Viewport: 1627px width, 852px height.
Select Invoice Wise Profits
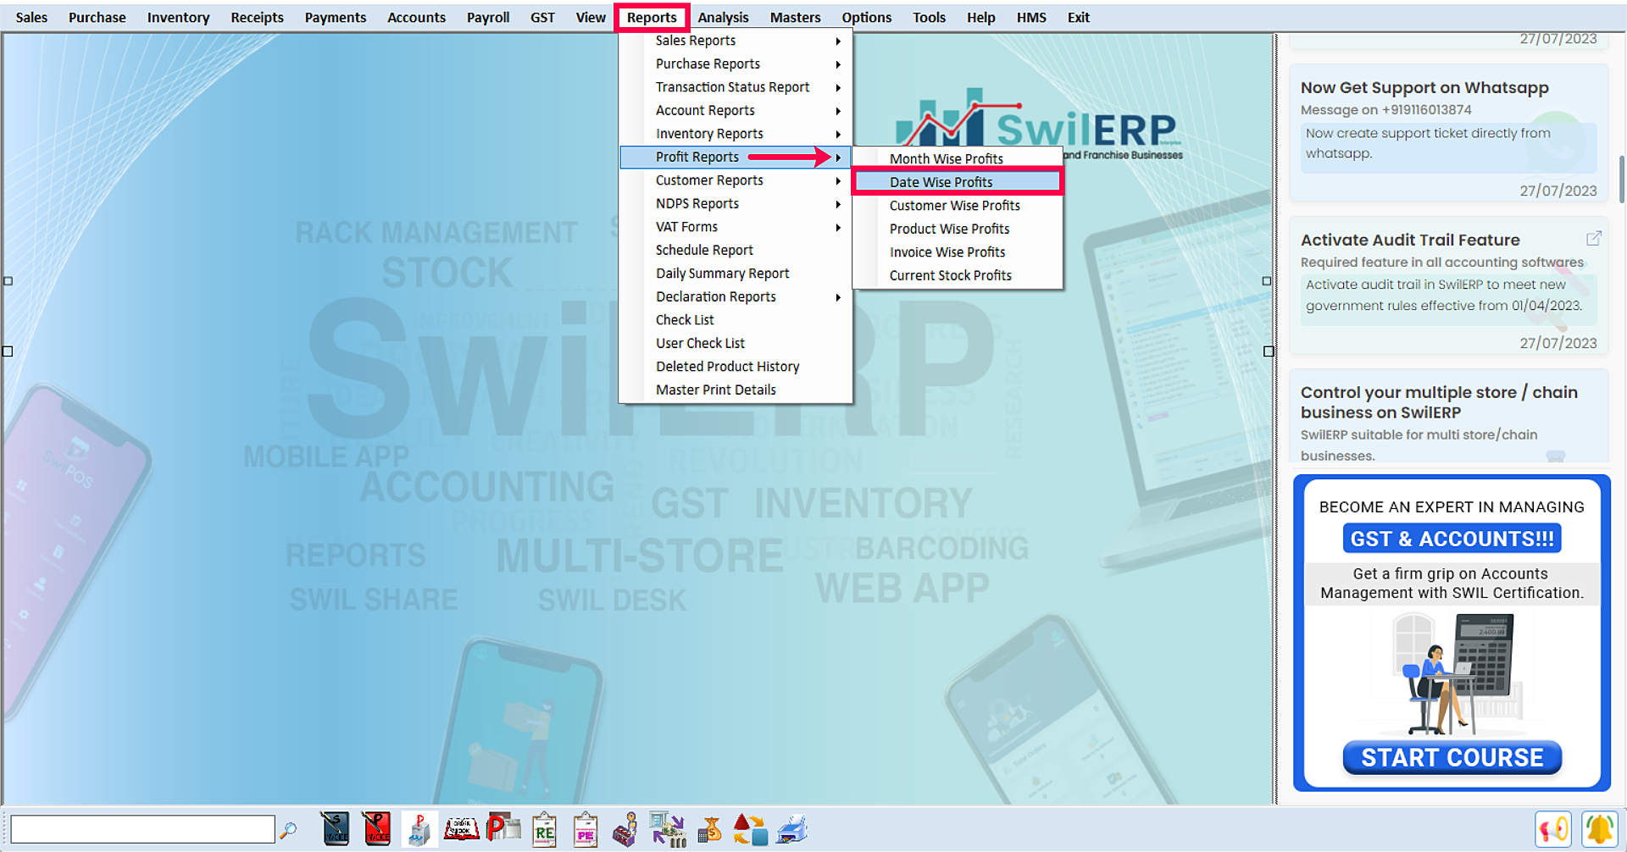[x=958, y=252]
